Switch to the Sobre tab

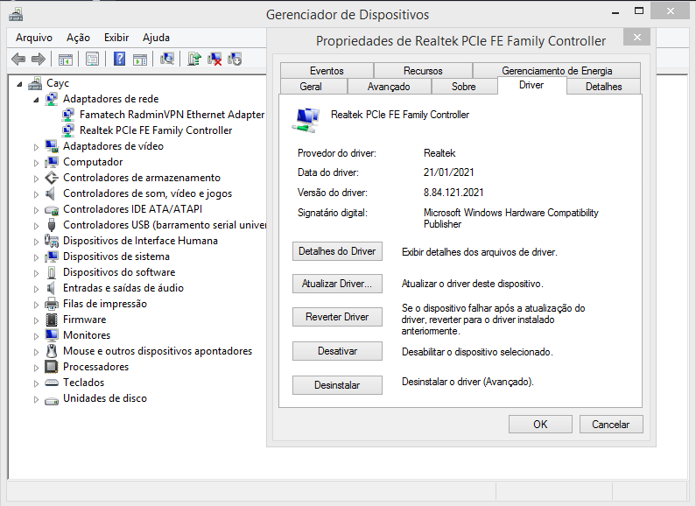tap(463, 87)
